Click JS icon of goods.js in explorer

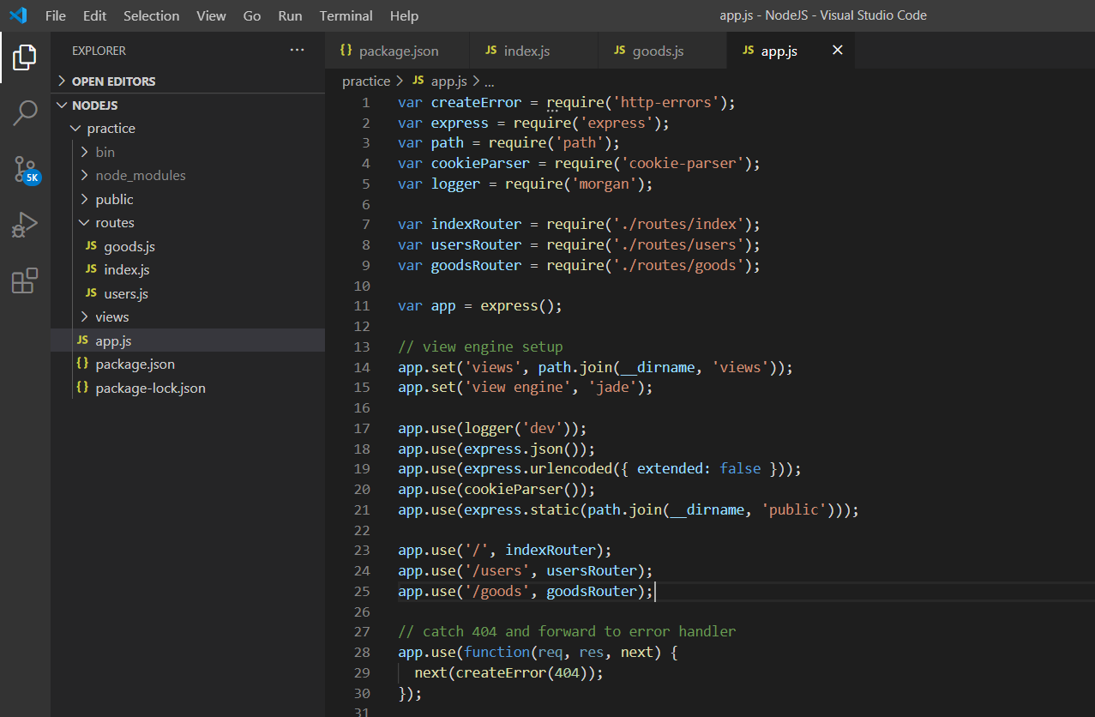point(91,246)
